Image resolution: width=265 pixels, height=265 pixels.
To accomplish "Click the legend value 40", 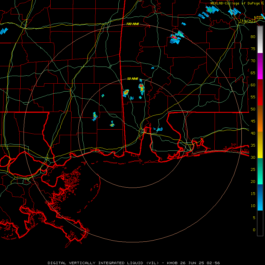I will [253, 133].
